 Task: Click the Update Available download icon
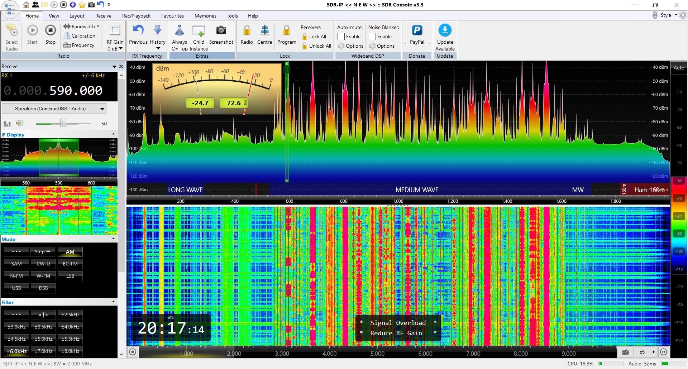tap(445, 31)
